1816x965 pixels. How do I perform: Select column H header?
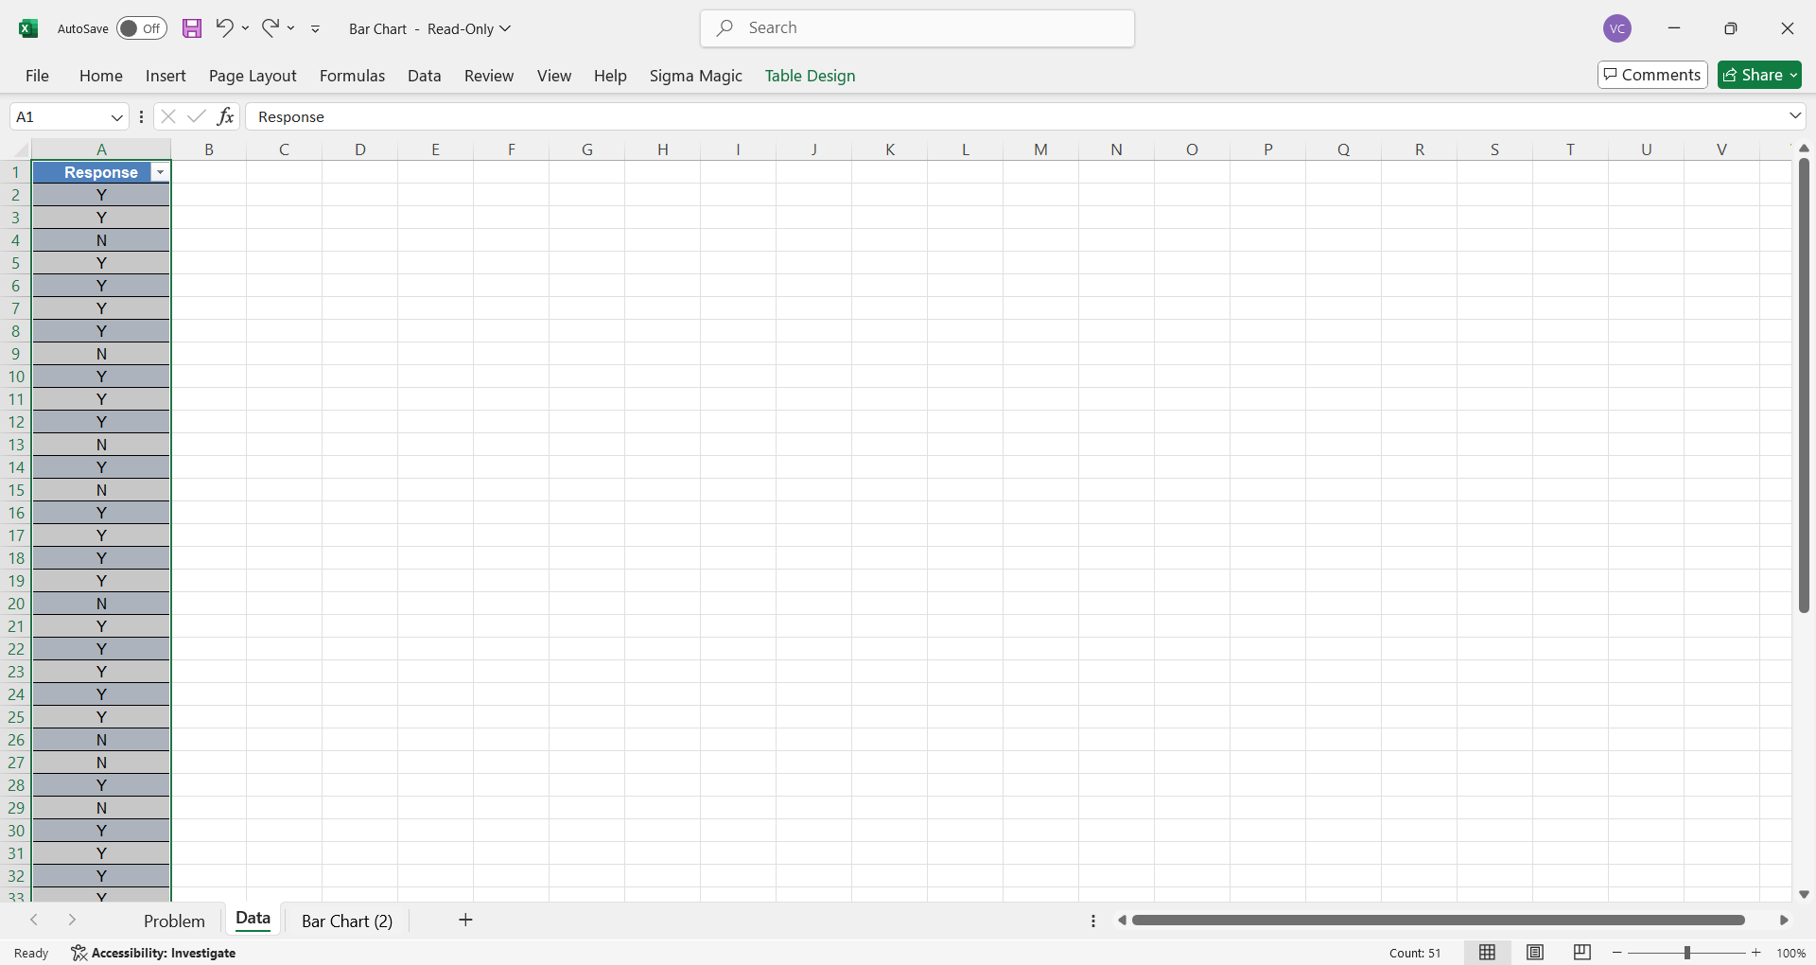point(663,149)
